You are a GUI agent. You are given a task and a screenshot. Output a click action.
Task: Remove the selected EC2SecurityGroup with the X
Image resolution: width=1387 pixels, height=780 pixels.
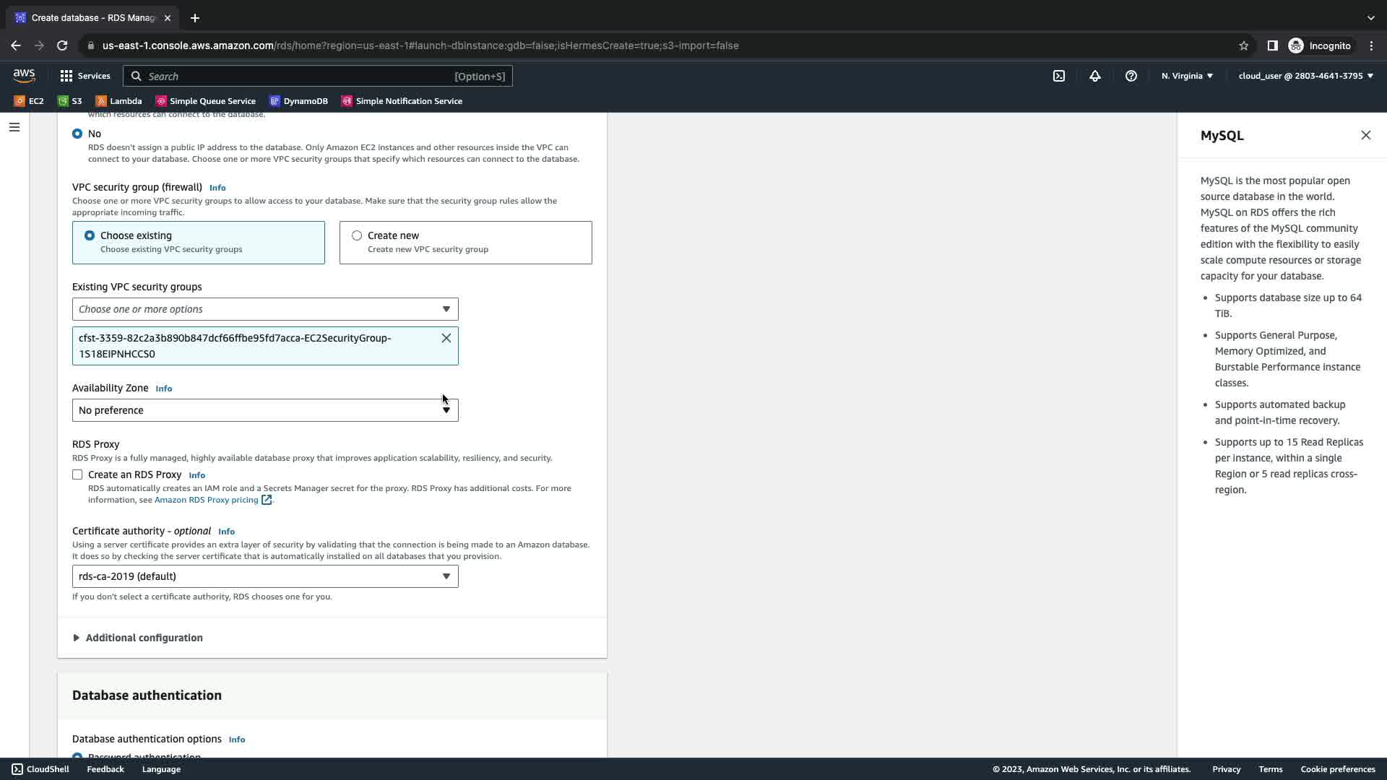tap(446, 338)
